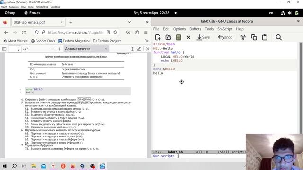Cut the selection with the scissors icon
Viewport: 303px width, 170px height.
[243, 37]
